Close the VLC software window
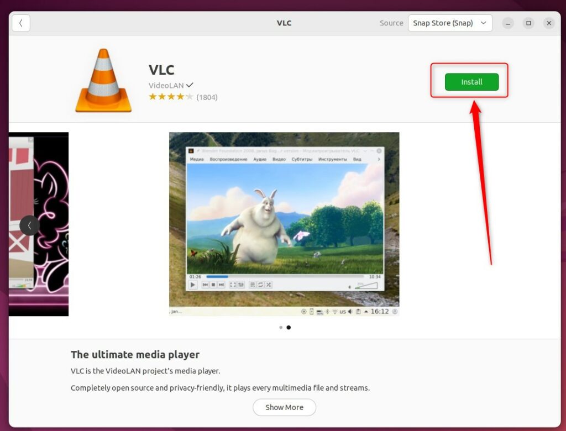This screenshot has width=566, height=431. coord(549,23)
